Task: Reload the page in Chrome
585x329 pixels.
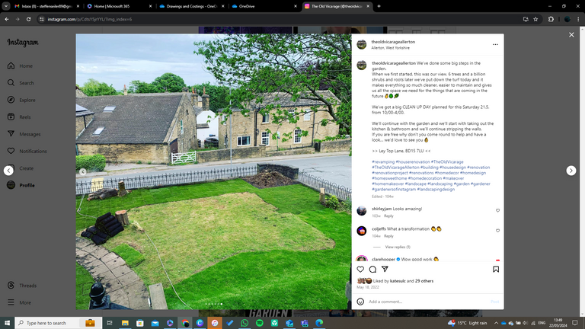Action: click(x=28, y=19)
